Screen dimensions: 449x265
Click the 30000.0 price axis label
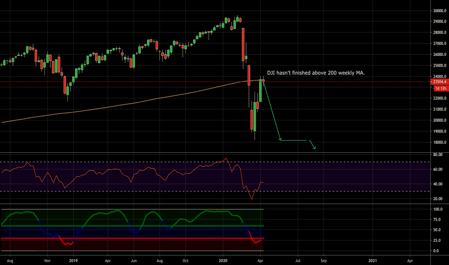(x=440, y=11)
